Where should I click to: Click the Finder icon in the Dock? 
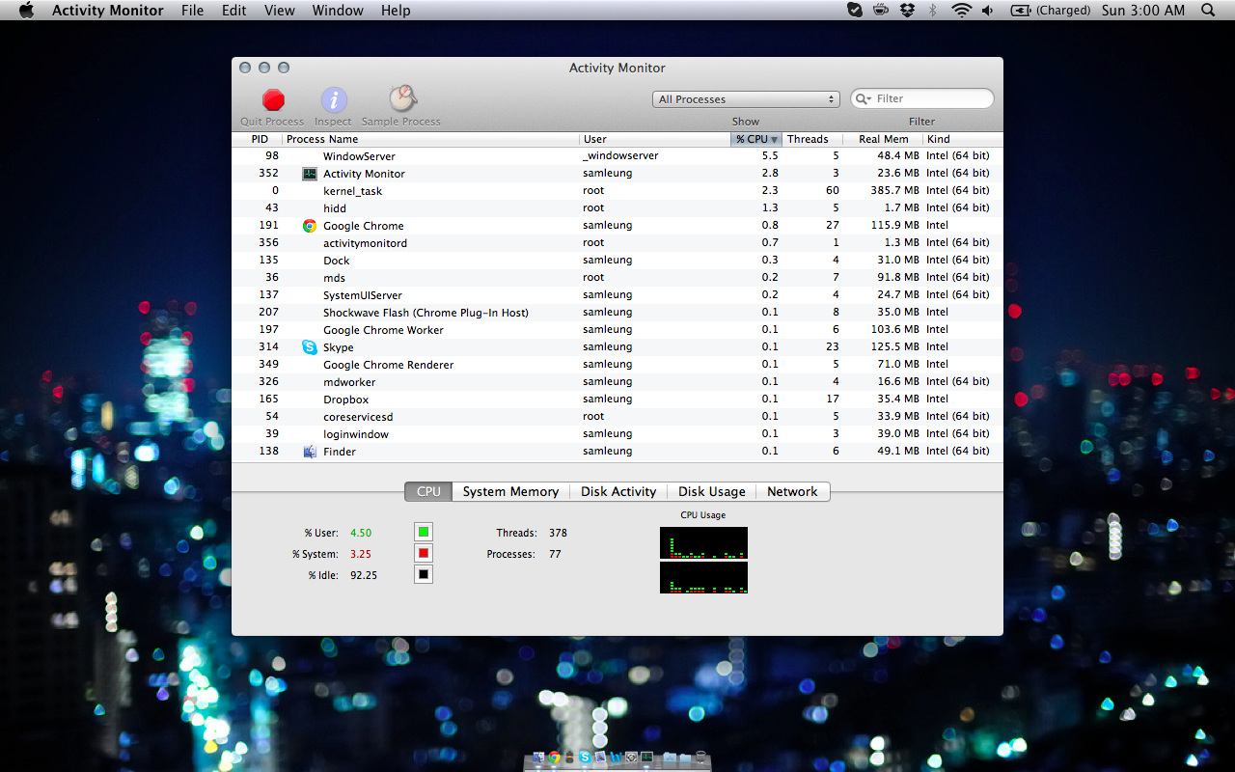(538, 758)
